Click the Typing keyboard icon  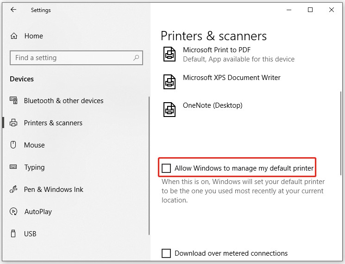[14, 167]
